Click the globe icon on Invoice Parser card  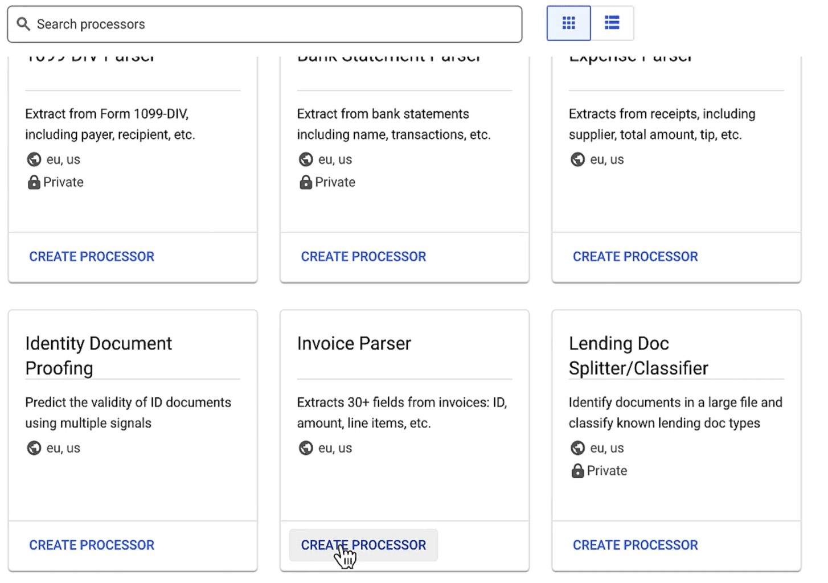(306, 448)
